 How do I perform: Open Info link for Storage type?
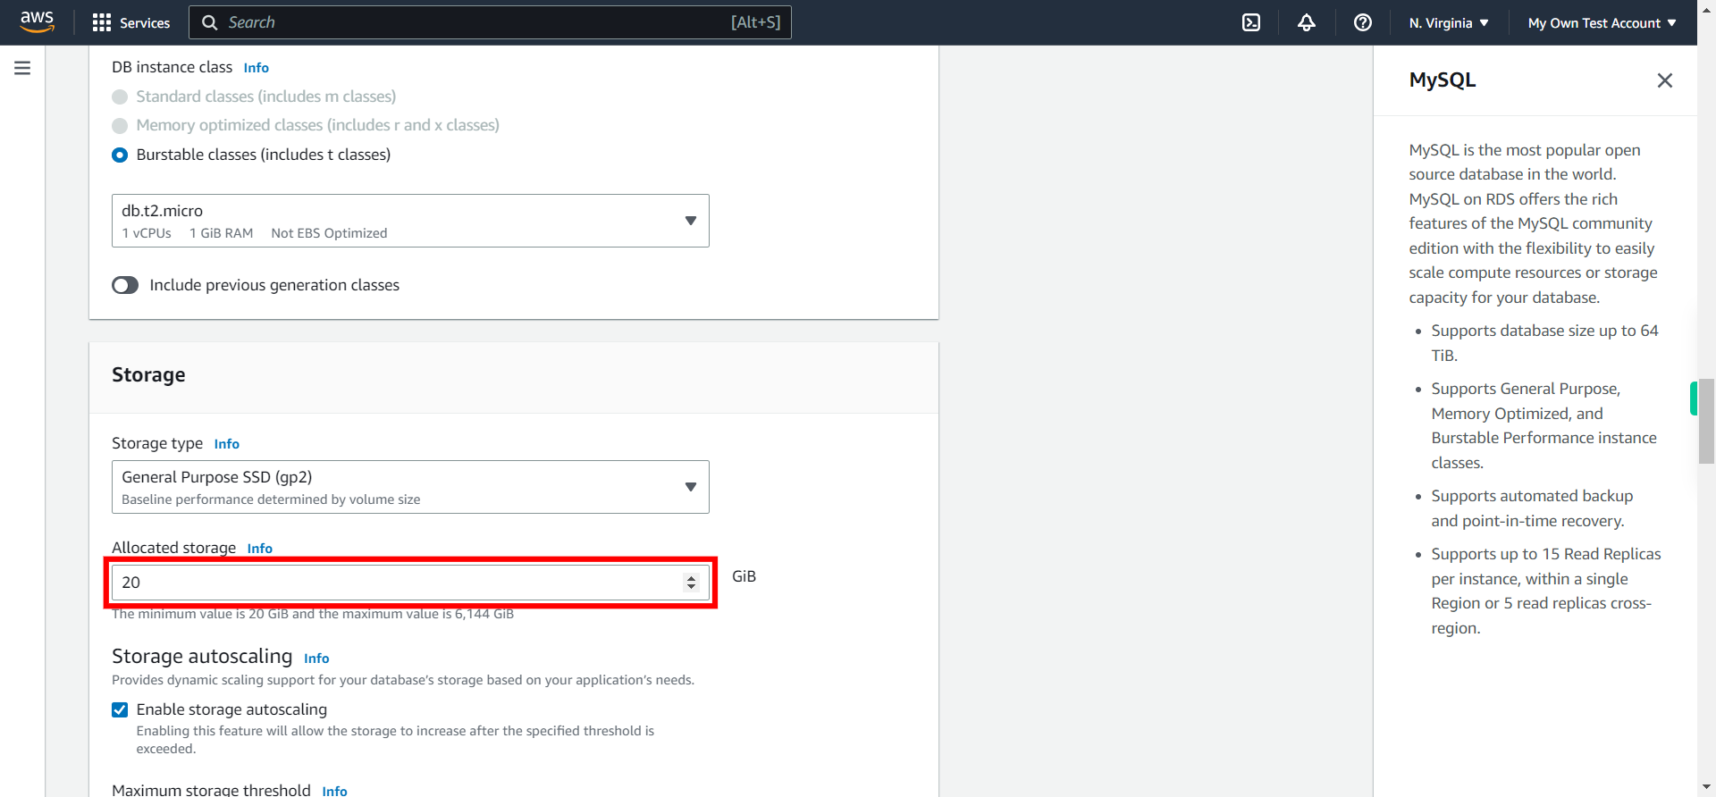[x=227, y=444]
